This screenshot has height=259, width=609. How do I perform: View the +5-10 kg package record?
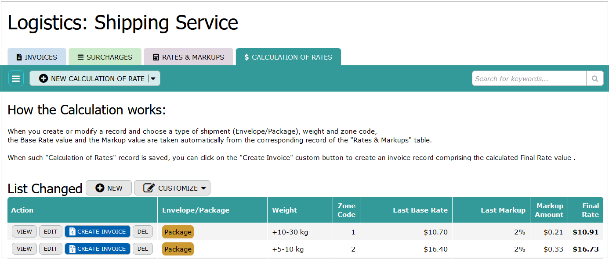24,249
